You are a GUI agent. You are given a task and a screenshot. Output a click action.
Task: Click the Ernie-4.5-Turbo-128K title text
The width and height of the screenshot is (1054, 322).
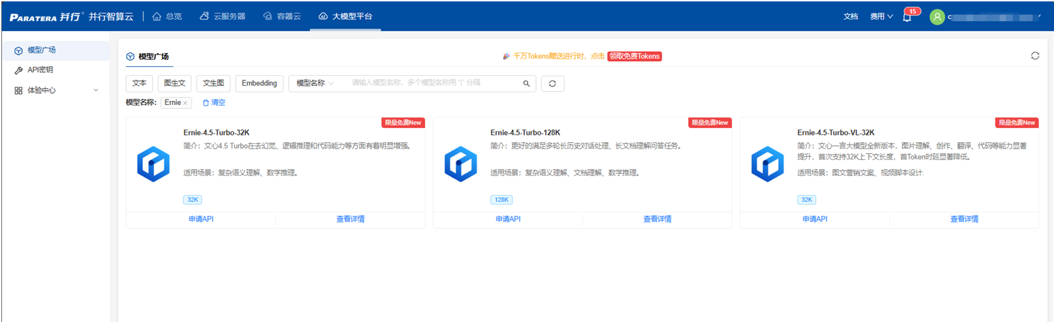click(525, 133)
